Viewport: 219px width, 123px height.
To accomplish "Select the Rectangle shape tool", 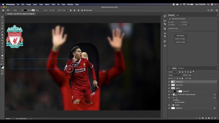I will pos(2,53).
